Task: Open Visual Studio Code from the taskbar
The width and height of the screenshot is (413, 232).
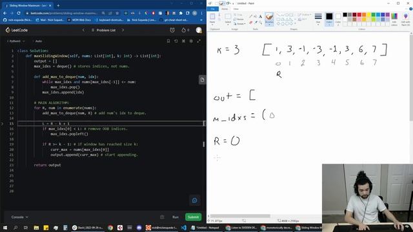Action: (x=184, y=227)
